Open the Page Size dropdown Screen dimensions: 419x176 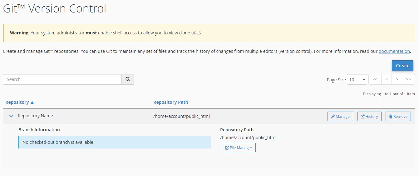357,79
